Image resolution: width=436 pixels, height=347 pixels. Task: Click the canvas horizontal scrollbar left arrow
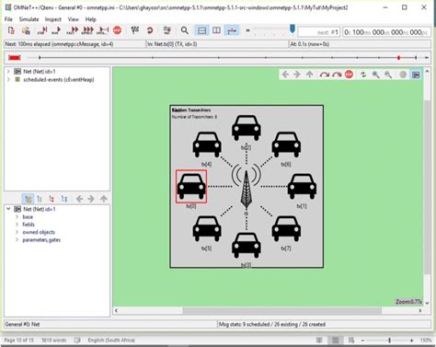coord(116,310)
